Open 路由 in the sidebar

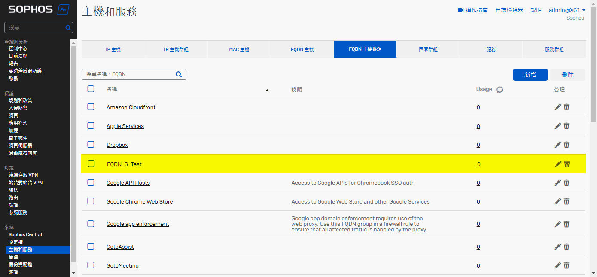(x=13, y=198)
